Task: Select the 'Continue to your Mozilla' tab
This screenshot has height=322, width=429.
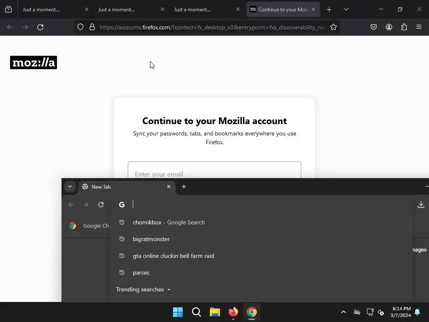Action: pyautogui.click(x=283, y=10)
